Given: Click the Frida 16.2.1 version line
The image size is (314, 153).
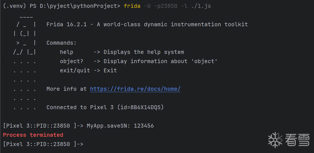Looking at the screenshot, I should point(147,25).
